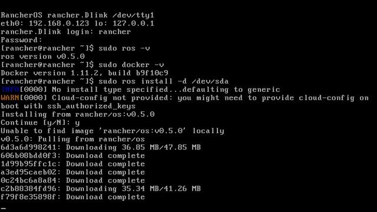Viewport: 377px width, 212px height.
Task: Click the 'sudo ros install -d /dev/sda' command
Action: (164, 81)
